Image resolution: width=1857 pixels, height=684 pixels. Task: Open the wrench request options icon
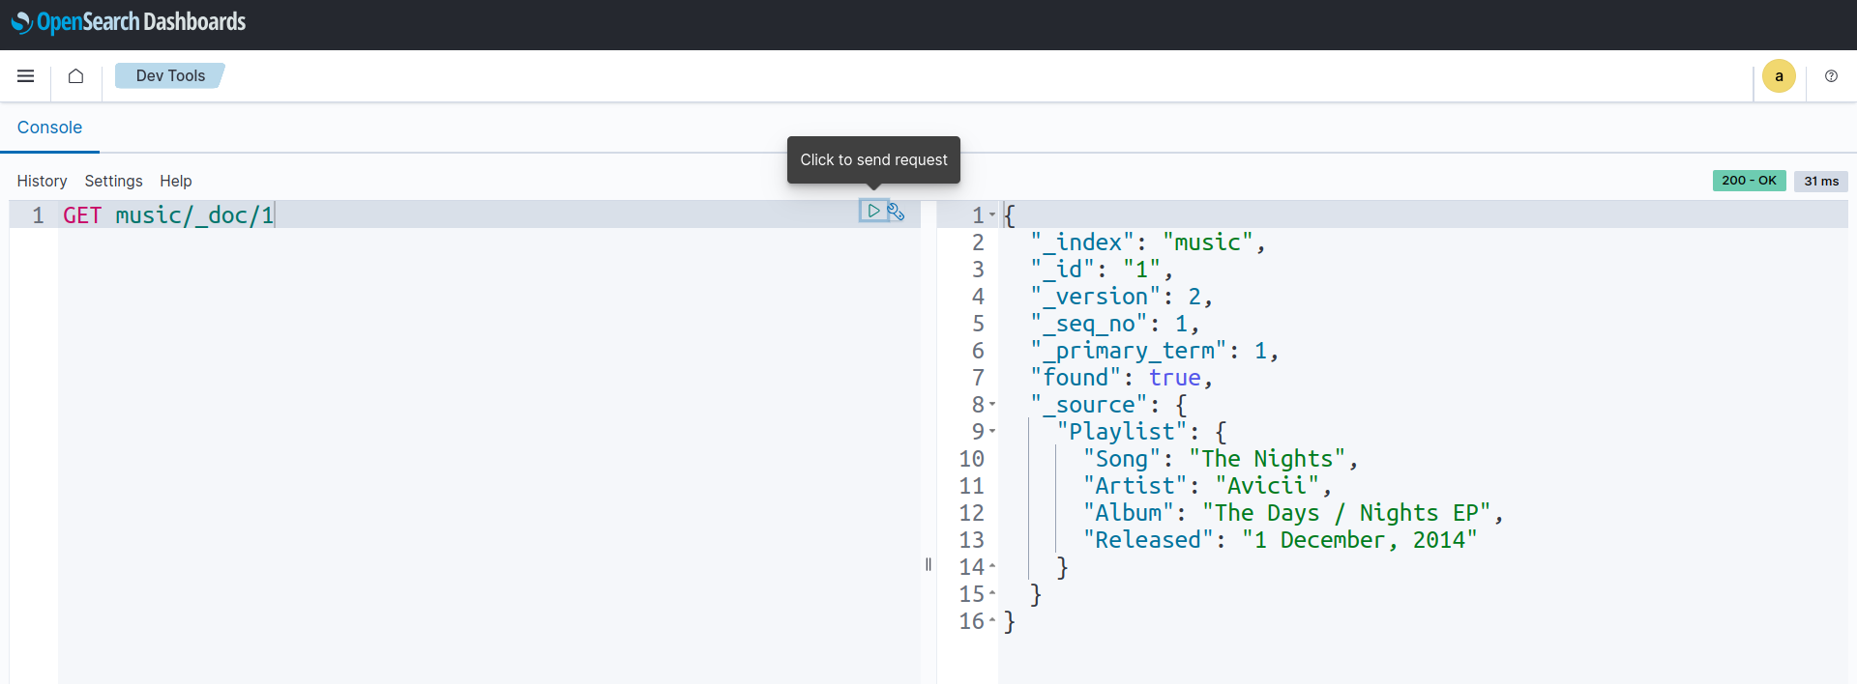897,212
